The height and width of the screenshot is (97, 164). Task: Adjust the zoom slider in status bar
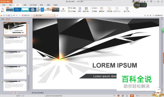[149, 96]
